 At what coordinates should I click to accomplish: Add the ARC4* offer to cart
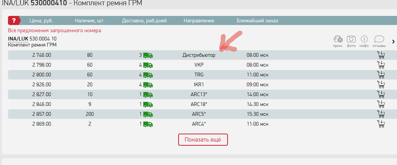pos(380,124)
